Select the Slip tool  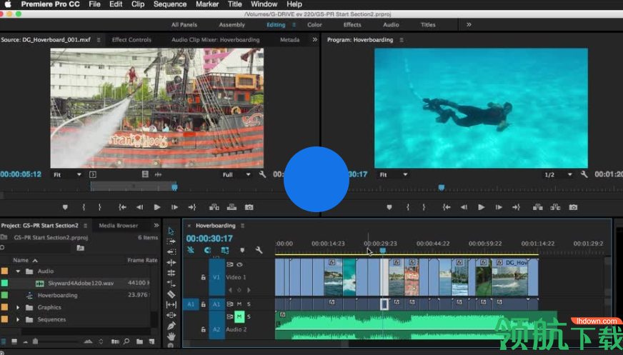pos(171,304)
